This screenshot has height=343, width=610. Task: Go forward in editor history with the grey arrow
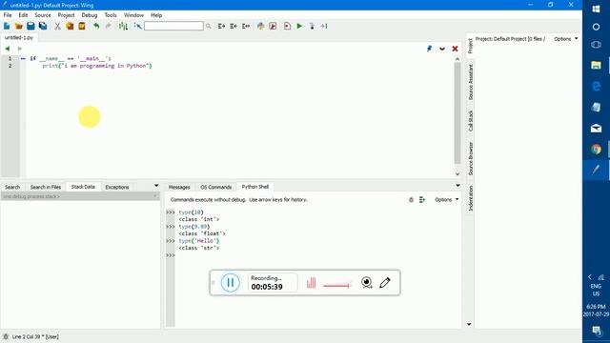(19, 49)
